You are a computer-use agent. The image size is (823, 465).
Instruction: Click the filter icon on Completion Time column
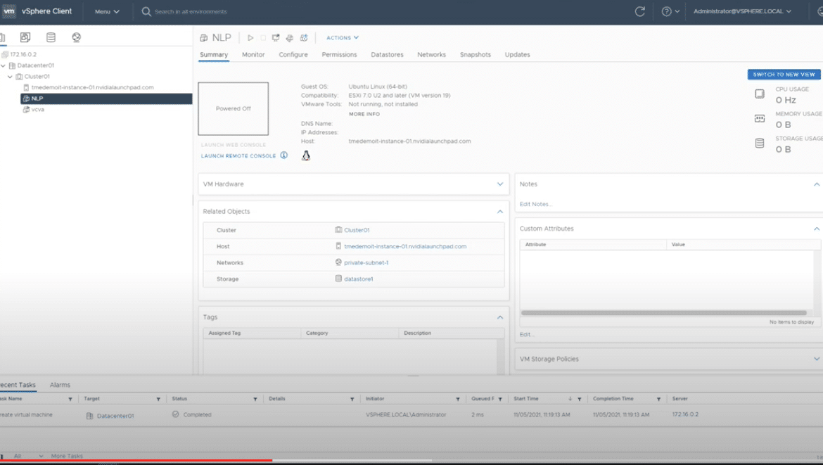tap(658, 400)
